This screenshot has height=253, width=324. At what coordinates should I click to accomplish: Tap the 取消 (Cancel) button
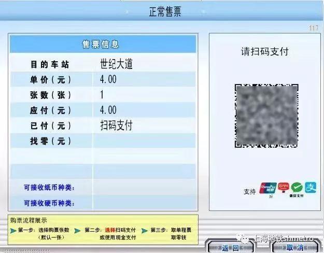click(295, 247)
